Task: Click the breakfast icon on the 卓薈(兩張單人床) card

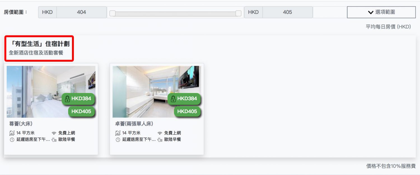Action: pos(160,140)
